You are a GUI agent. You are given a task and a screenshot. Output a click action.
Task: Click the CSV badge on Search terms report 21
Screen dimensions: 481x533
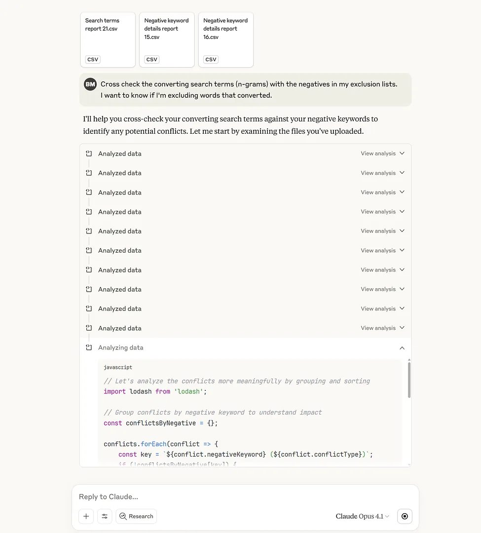tap(92, 59)
